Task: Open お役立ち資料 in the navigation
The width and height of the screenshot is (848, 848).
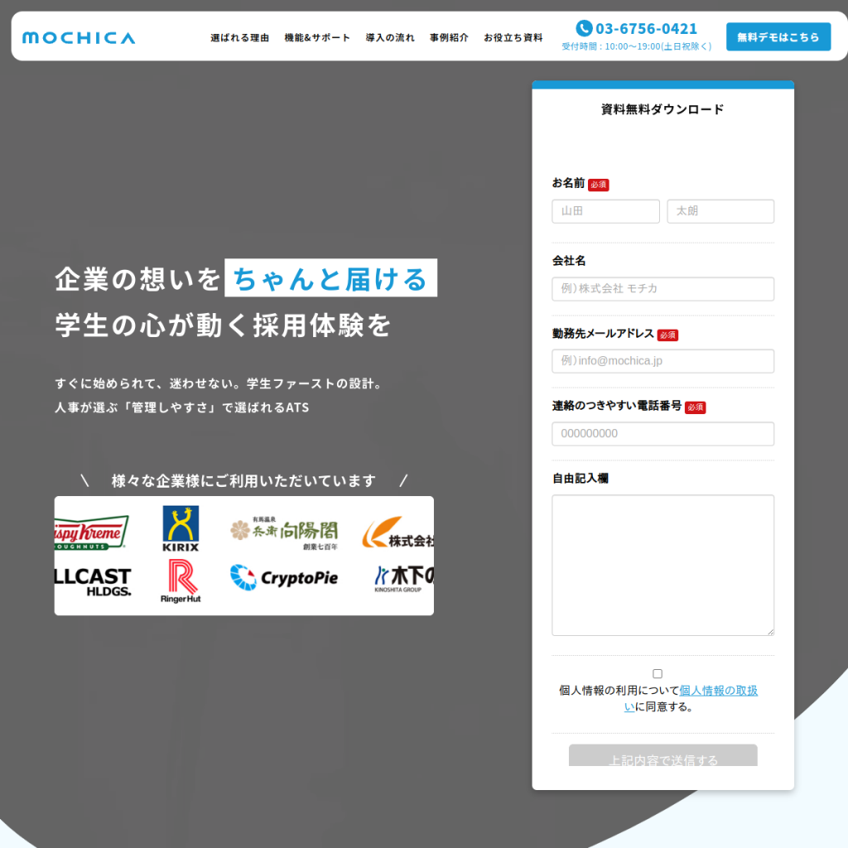Action: tap(513, 38)
